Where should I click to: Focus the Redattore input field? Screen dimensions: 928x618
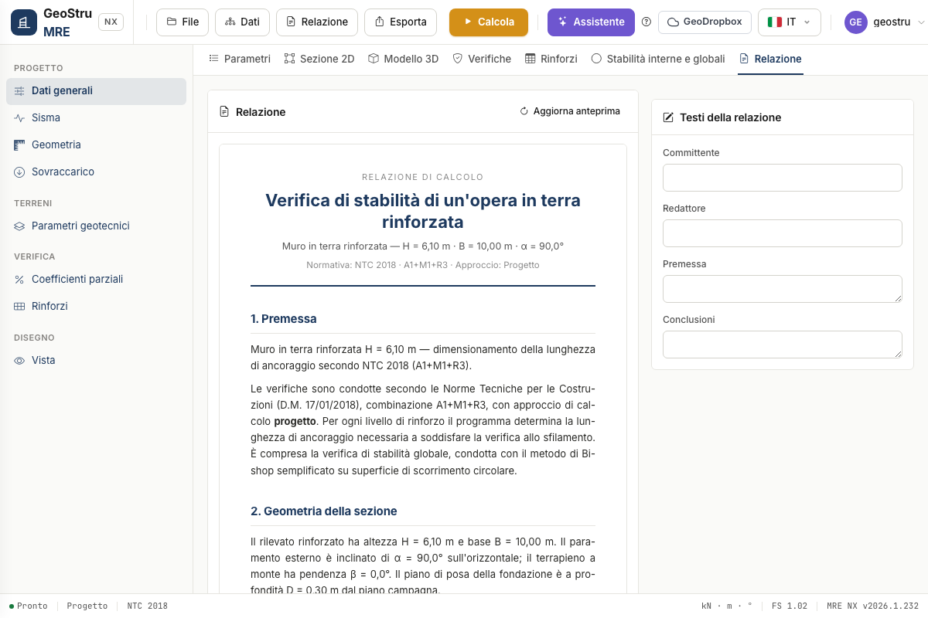(783, 233)
